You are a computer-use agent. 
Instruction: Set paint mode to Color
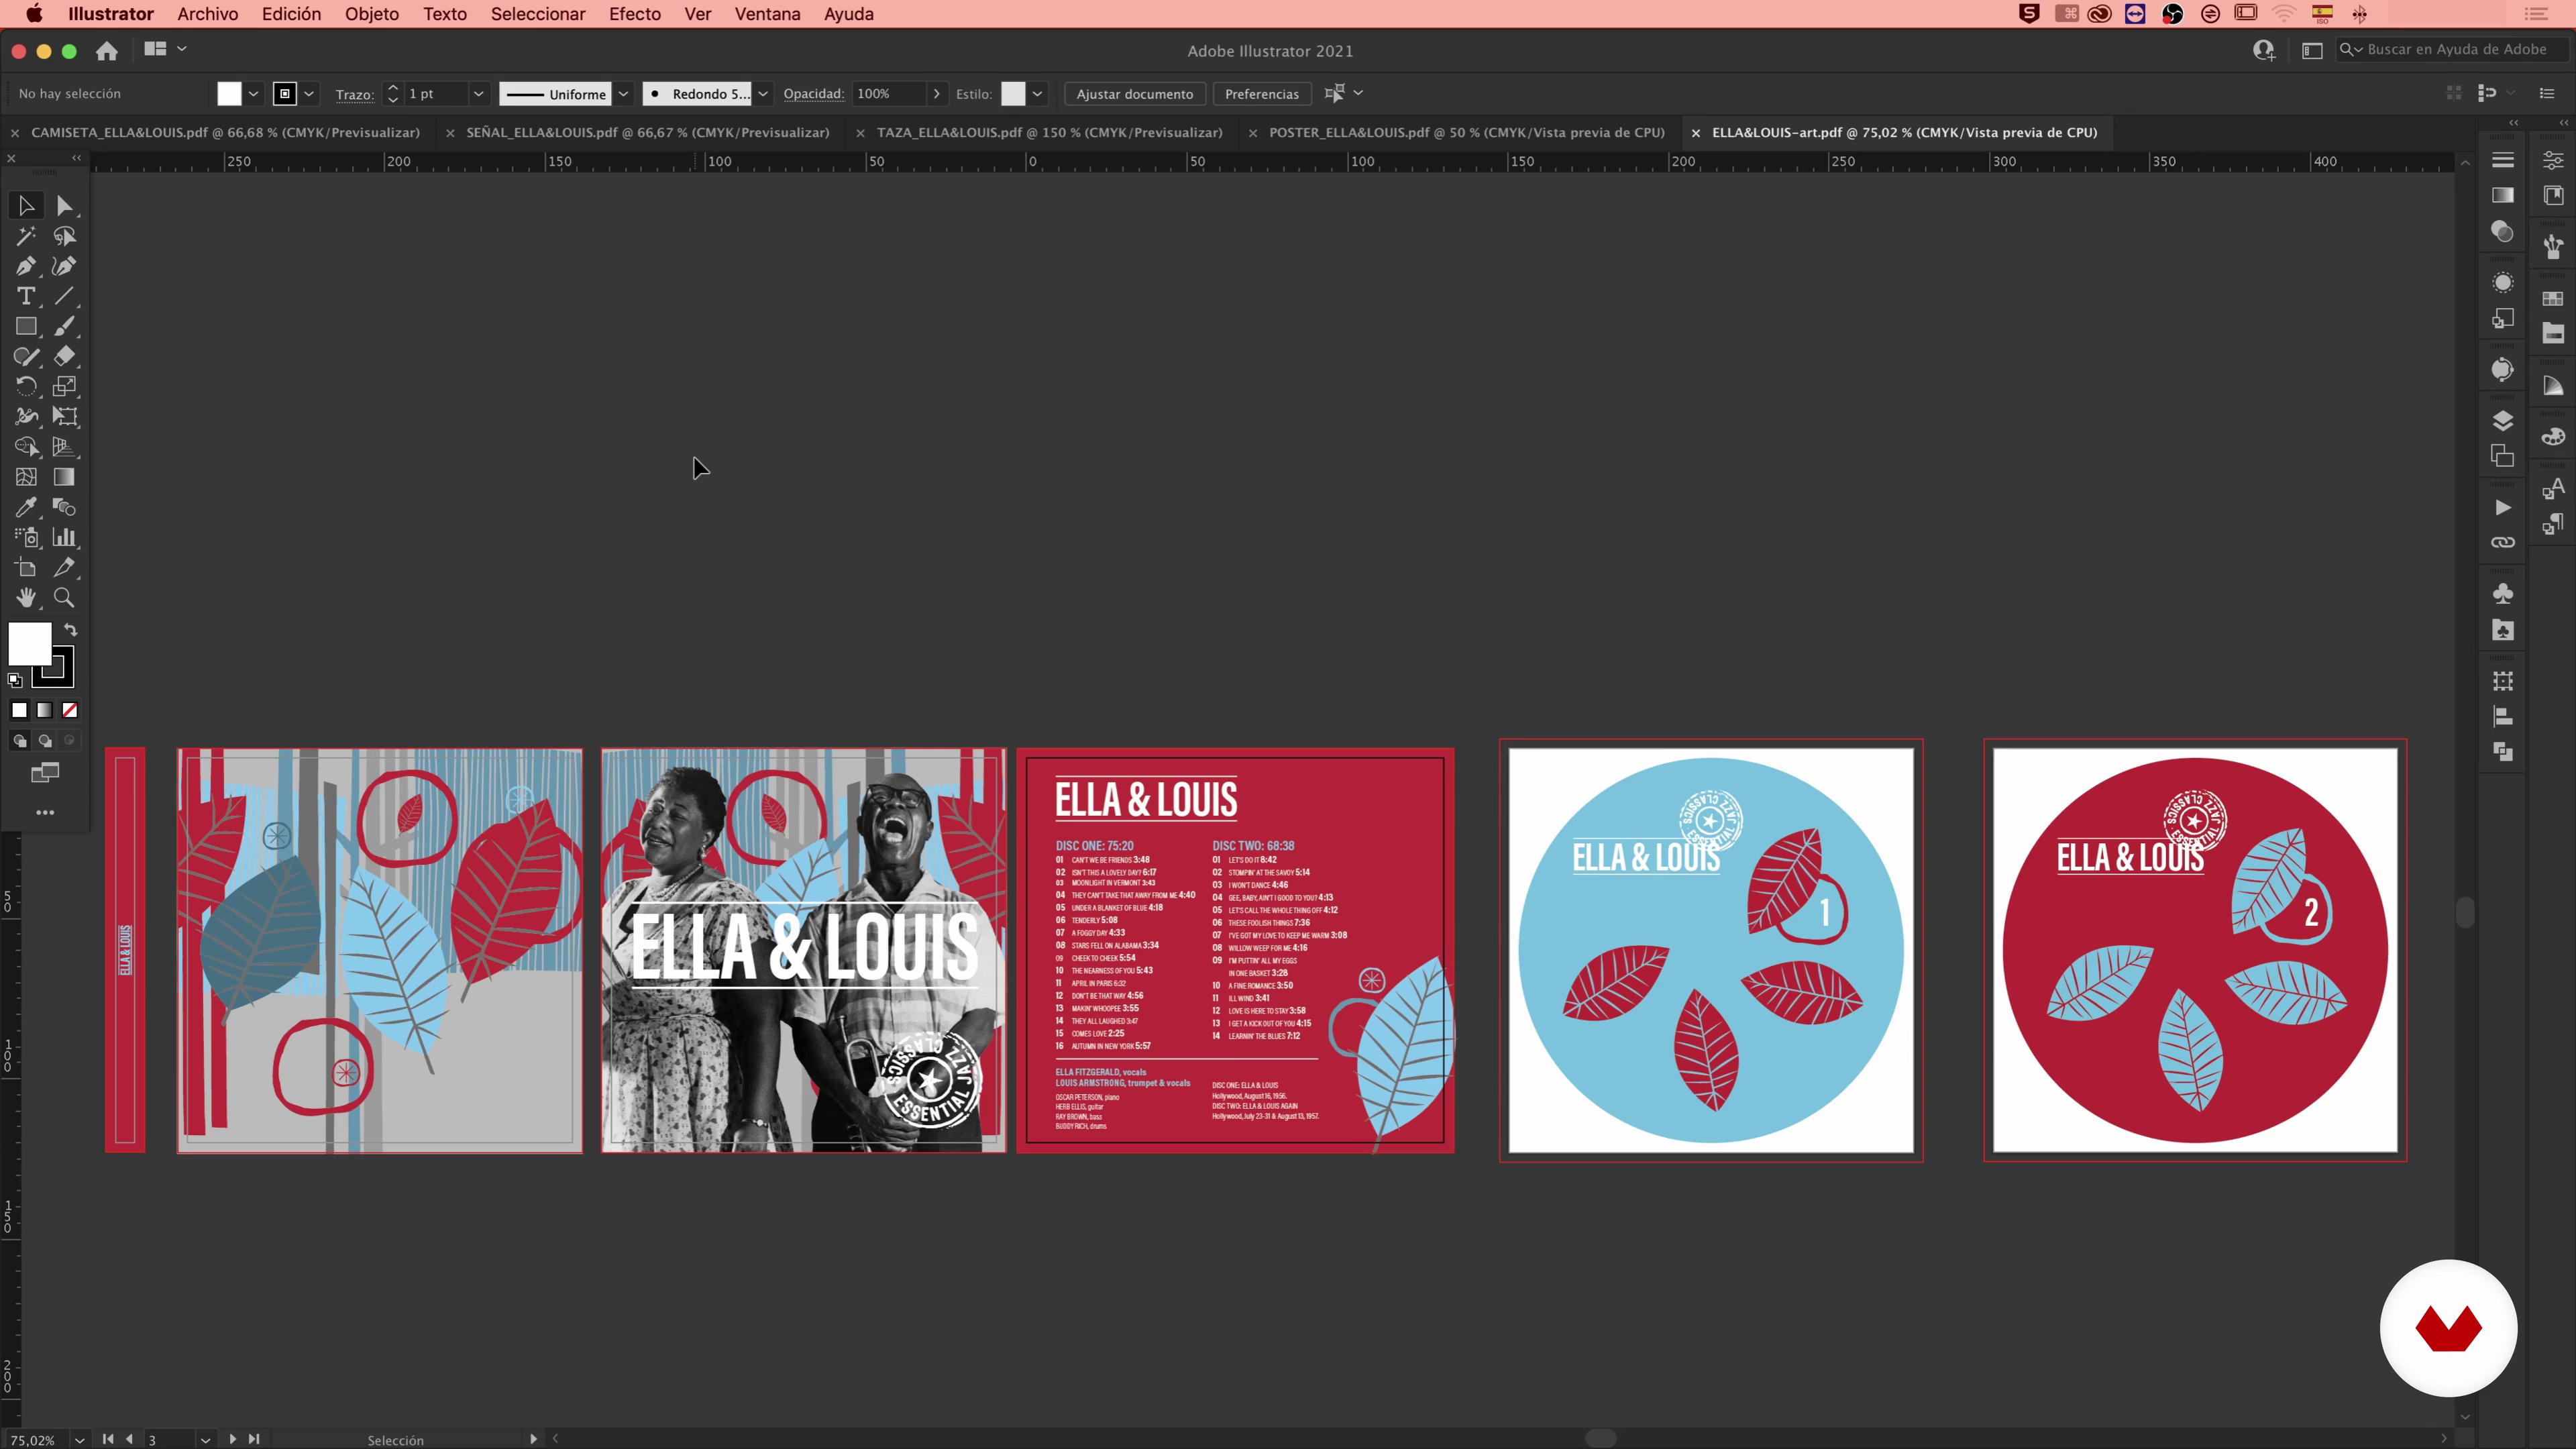[19, 710]
